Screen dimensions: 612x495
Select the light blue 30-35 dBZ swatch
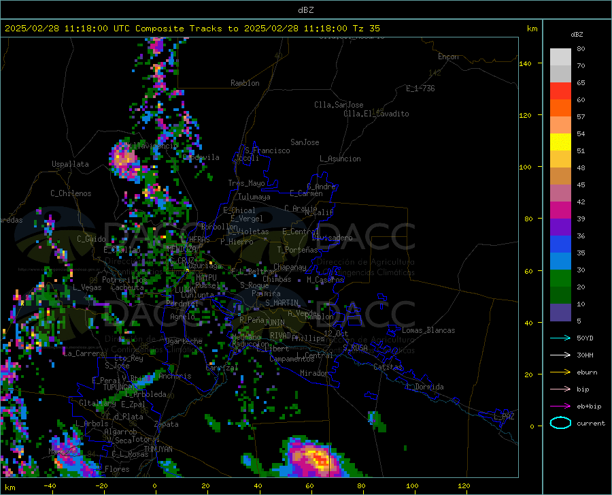point(560,261)
